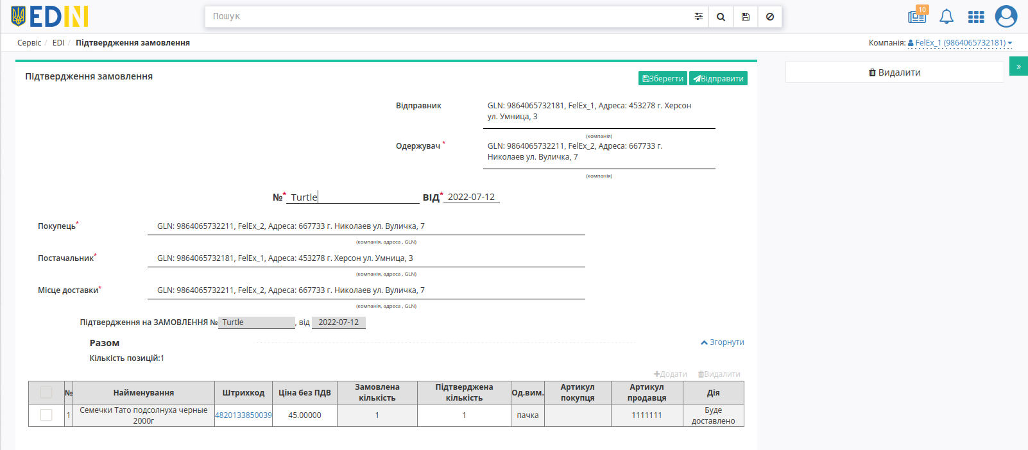
Task: Open search filter options icon
Action: 698,17
